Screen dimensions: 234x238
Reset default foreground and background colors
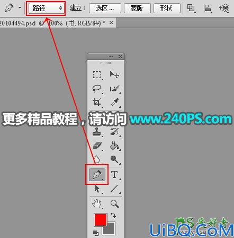[96, 233]
